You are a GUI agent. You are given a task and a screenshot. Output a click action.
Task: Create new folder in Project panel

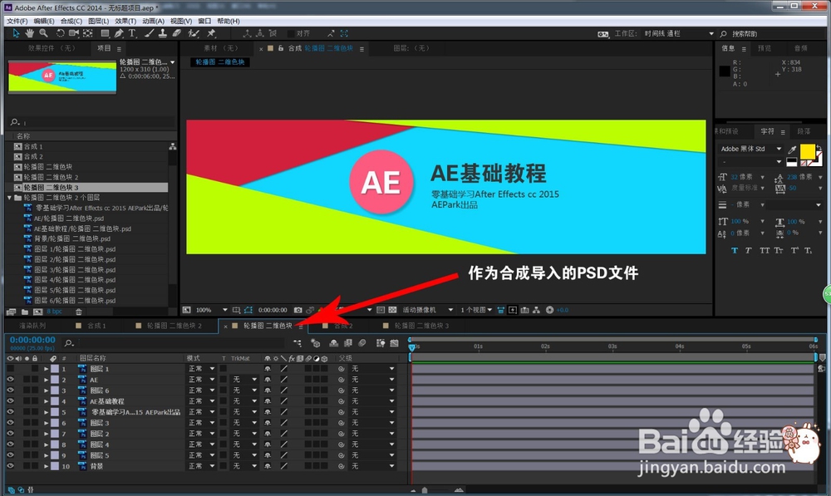[25, 312]
